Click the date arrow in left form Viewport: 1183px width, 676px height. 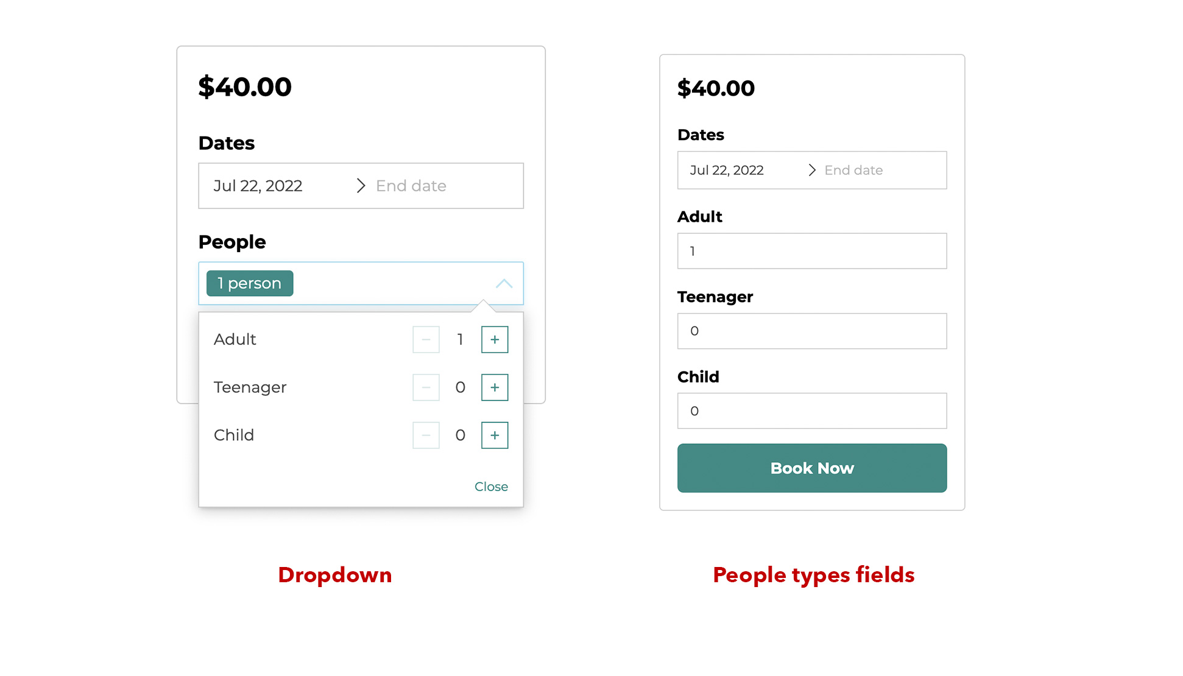point(361,186)
